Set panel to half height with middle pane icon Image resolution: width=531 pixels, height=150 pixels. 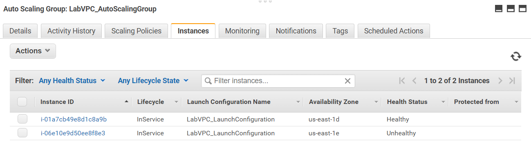(x=511, y=9)
